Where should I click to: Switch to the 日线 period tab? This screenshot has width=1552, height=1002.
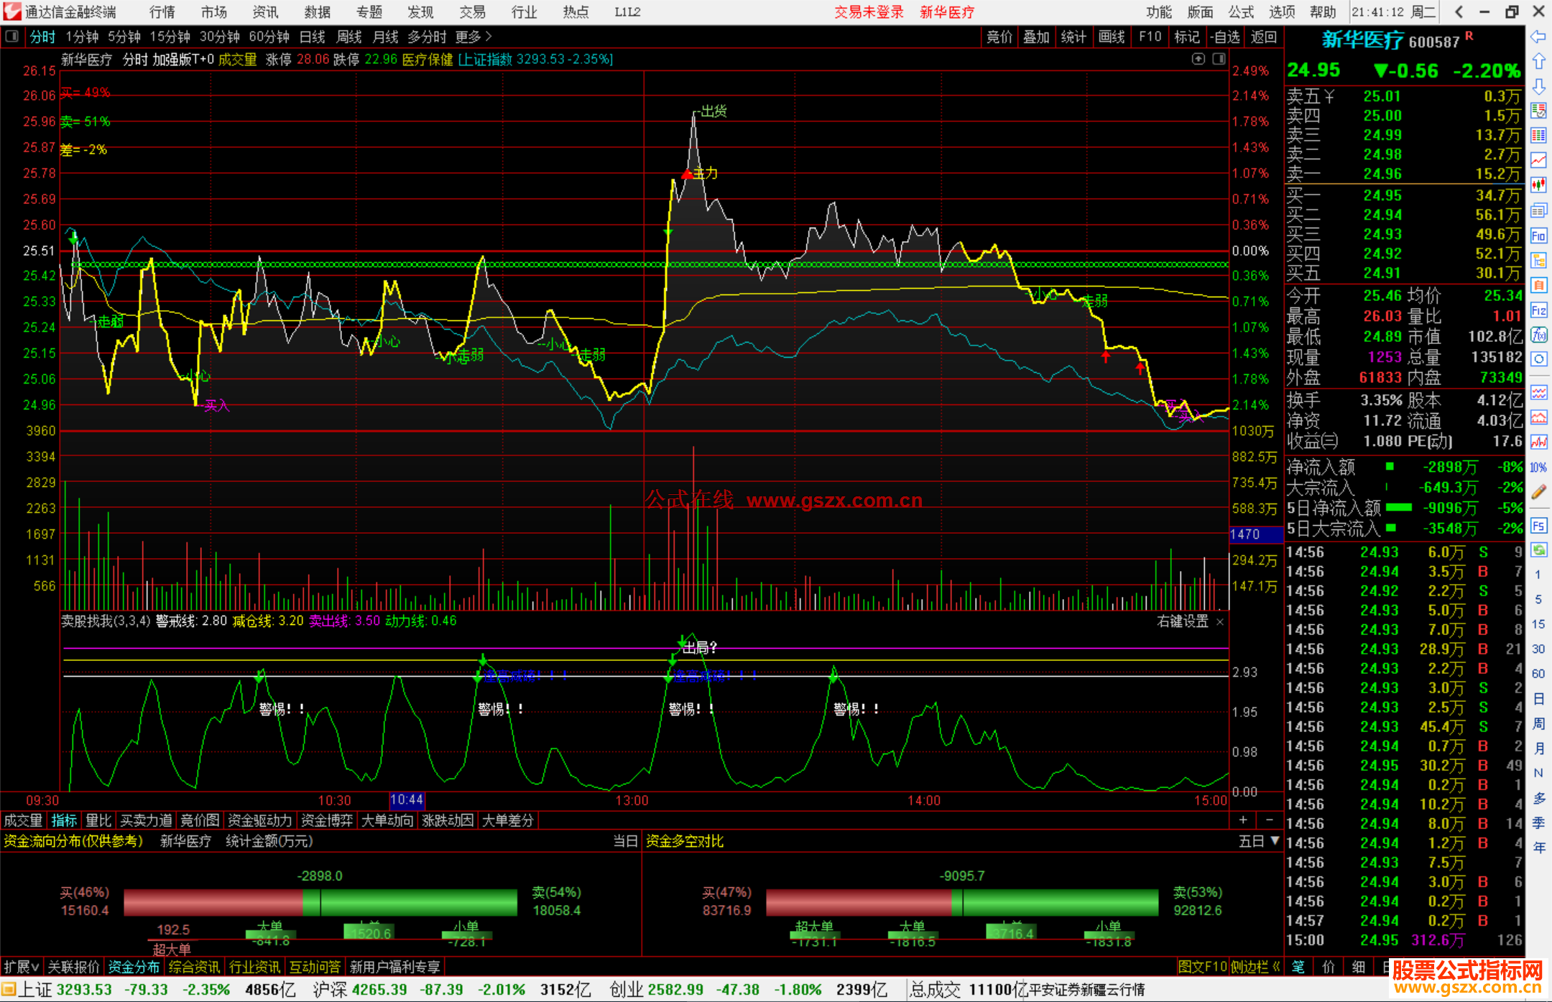312,37
